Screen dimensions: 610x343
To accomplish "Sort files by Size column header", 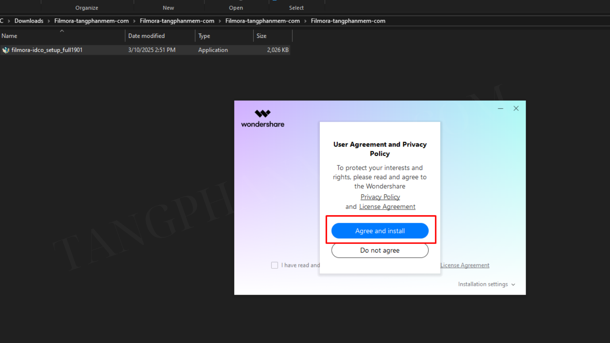I will click(261, 36).
